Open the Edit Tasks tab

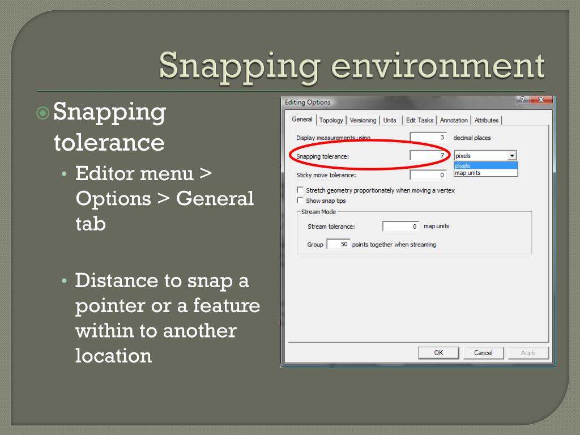pyautogui.click(x=420, y=120)
